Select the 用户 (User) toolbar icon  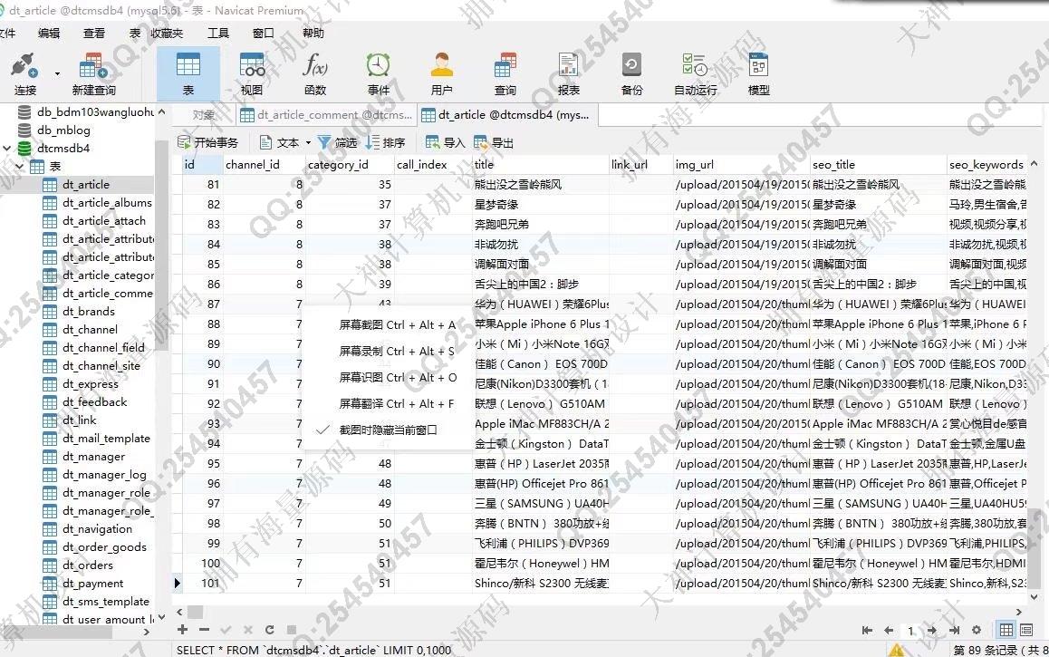[x=441, y=73]
